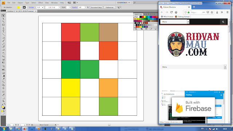The width and height of the screenshot is (233, 131).
Task: Open the Stroke weight dropdown
Action: pyautogui.click(x=43, y=7)
